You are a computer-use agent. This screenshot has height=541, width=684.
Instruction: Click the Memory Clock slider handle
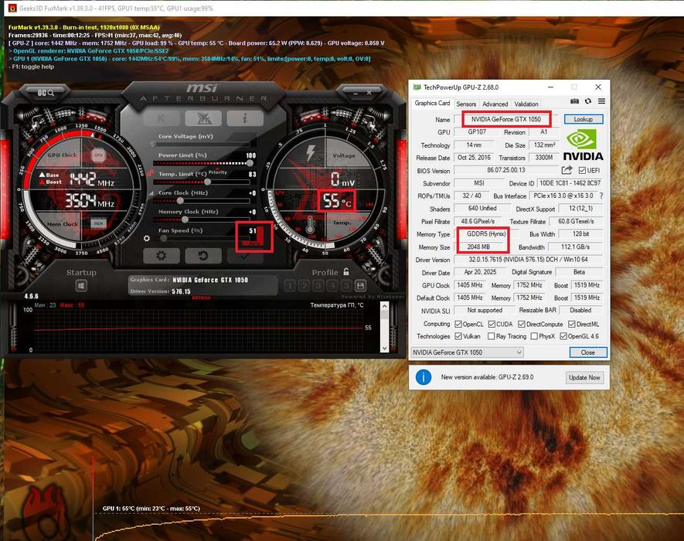(185, 219)
